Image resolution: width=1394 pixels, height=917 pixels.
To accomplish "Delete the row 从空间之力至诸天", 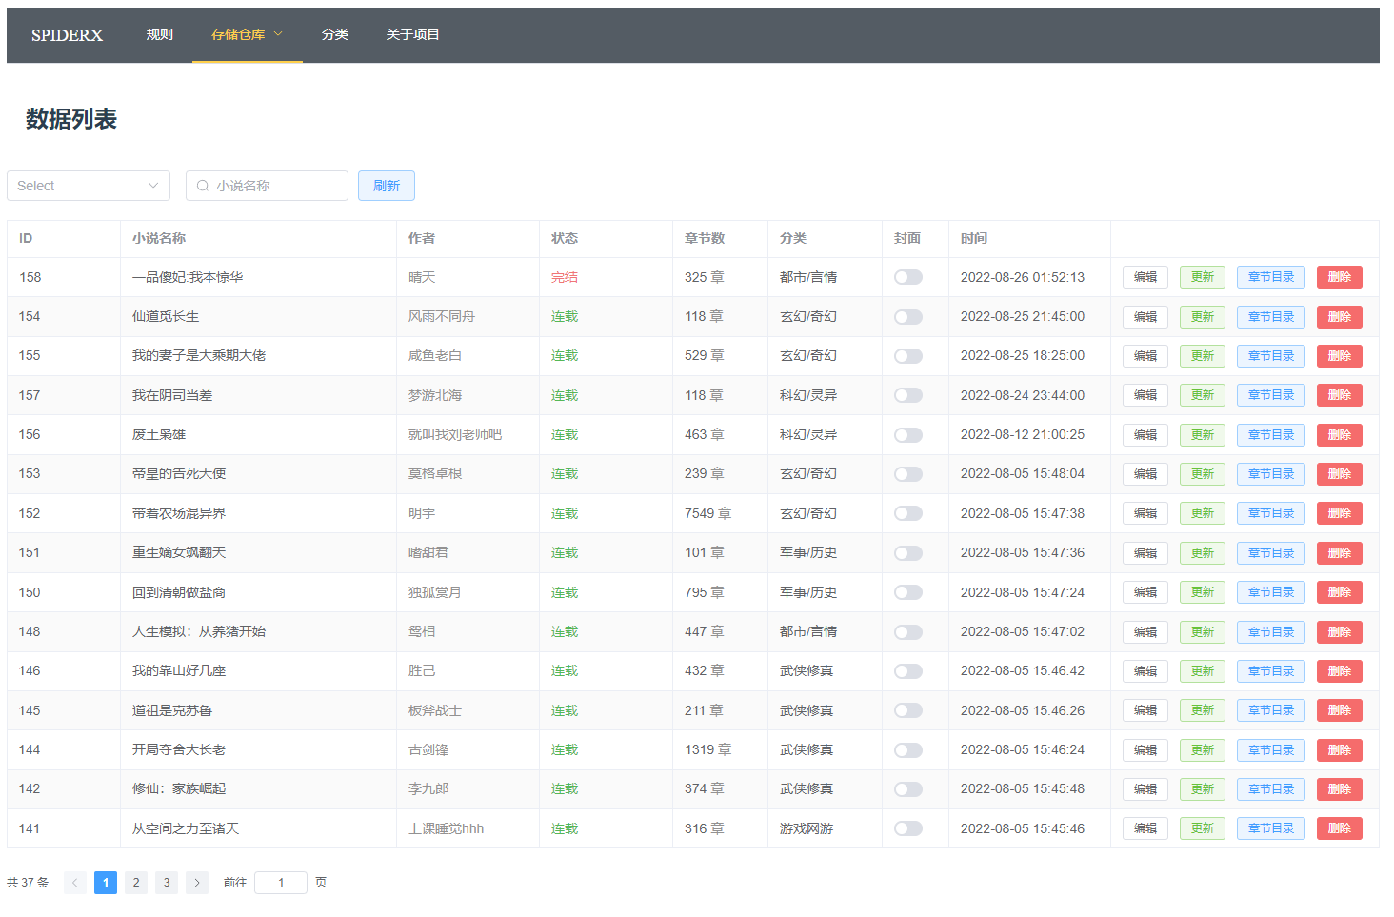I will (1340, 828).
